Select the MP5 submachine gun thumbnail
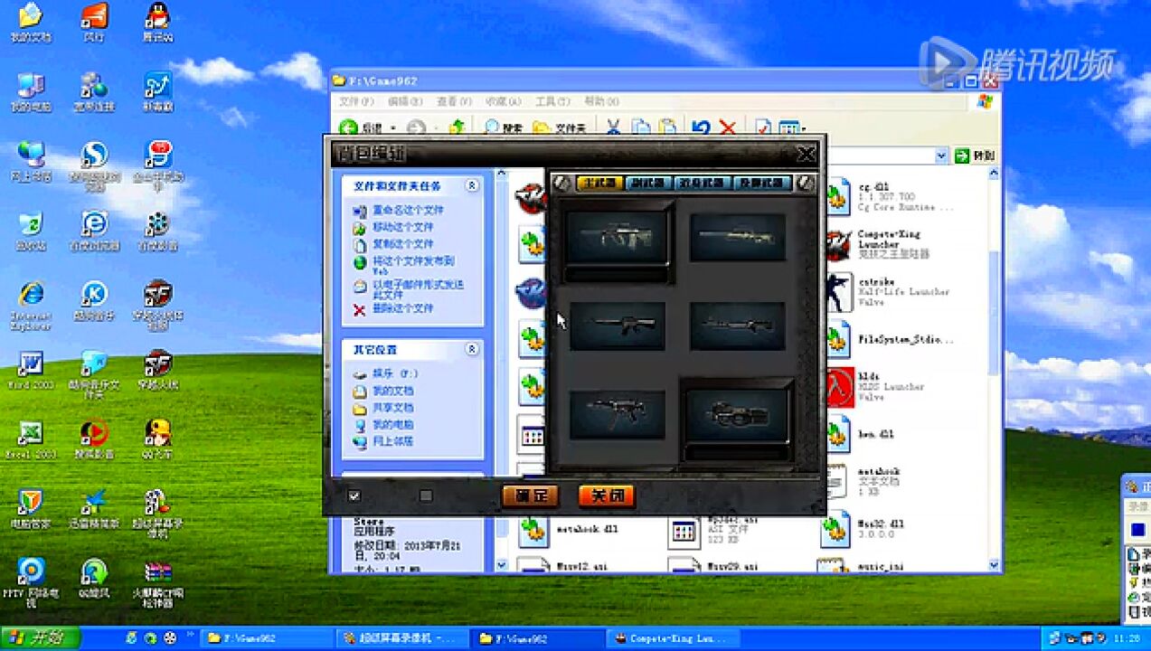 tap(618, 414)
